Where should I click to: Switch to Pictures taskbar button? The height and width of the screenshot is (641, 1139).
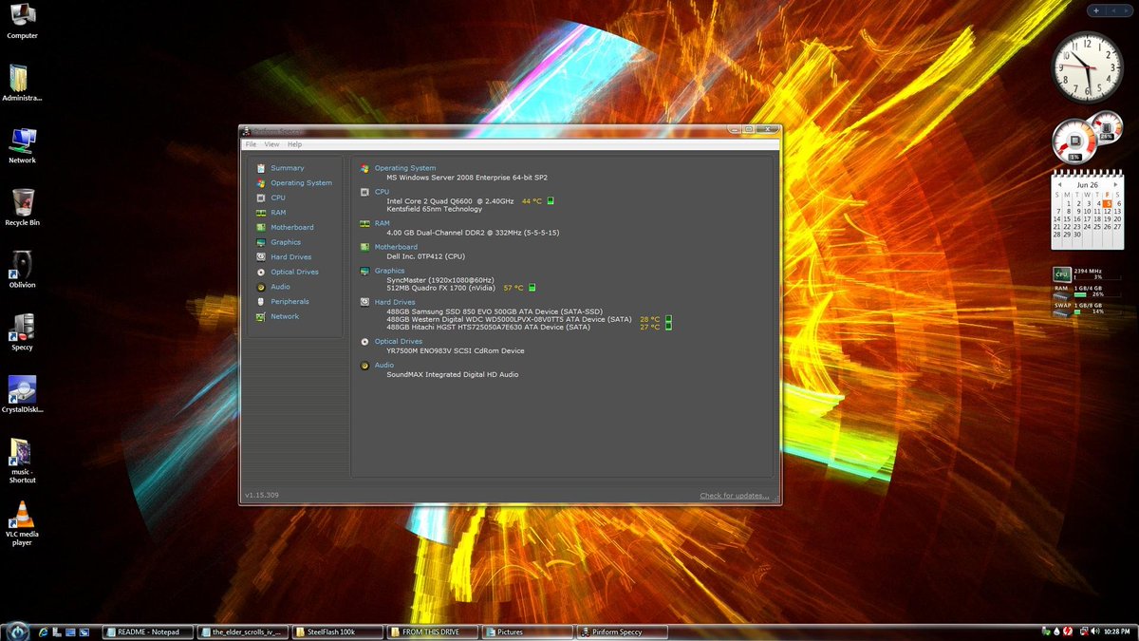click(528, 632)
